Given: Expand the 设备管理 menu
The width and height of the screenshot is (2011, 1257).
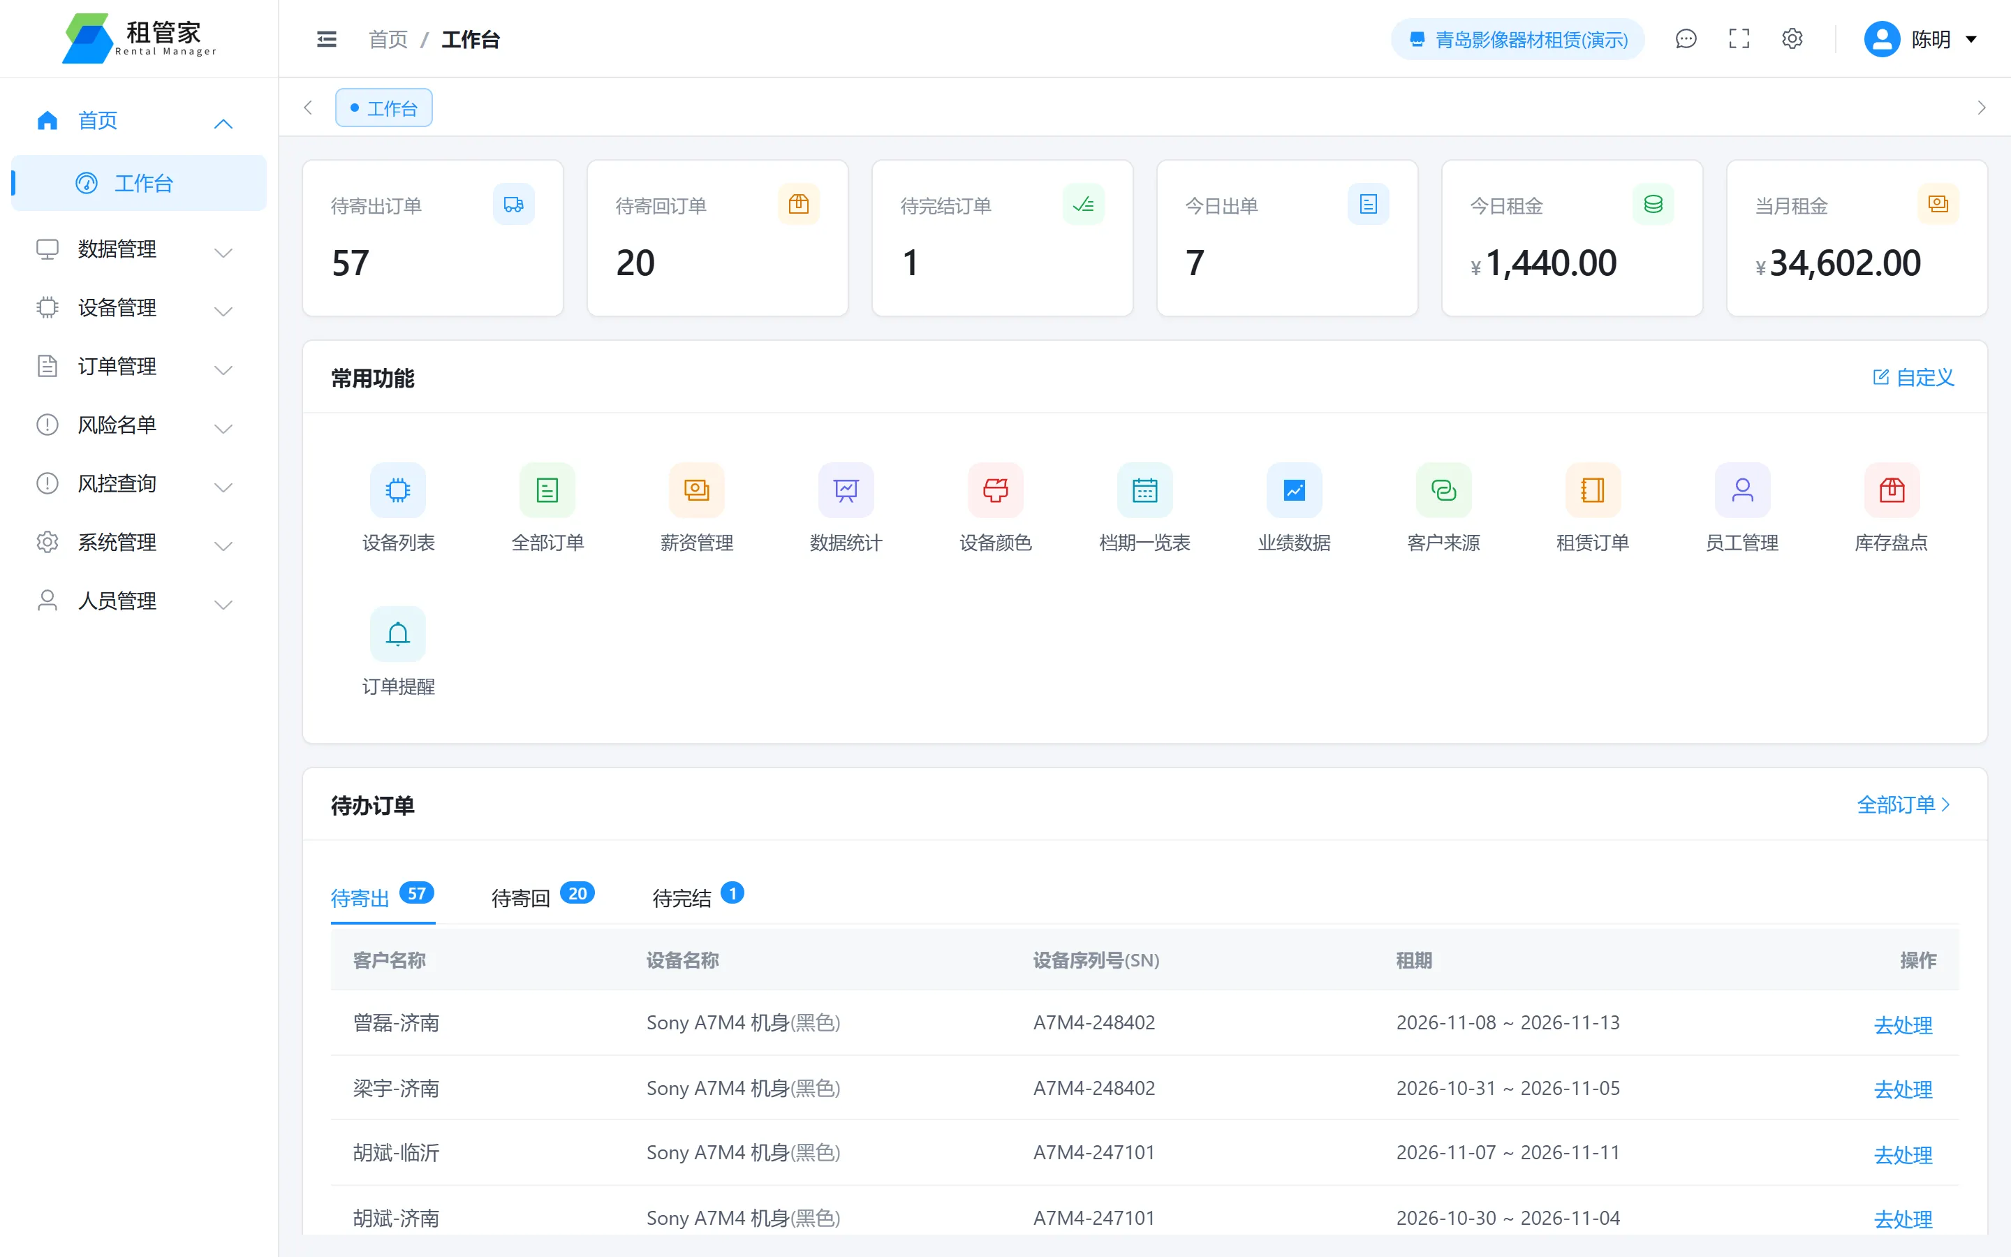Looking at the screenshot, I should point(138,309).
